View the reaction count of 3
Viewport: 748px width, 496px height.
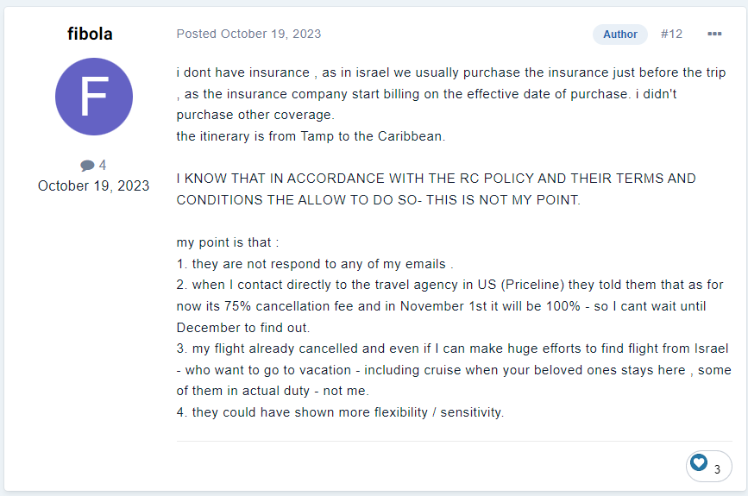717,470
